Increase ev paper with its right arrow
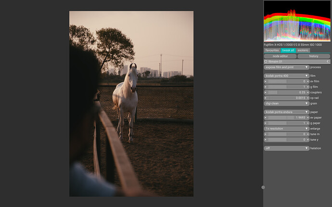This screenshot has height=207, width=332. pos(308,118)
